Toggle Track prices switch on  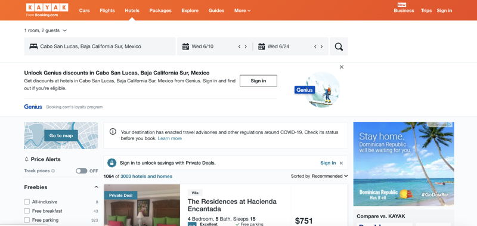pos(82,171)
